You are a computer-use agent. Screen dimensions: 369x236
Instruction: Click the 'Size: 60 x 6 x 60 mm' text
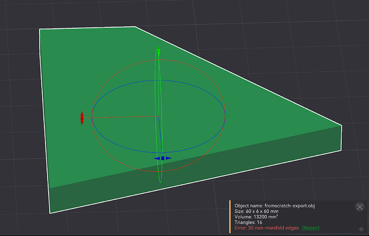coord(256,211)
